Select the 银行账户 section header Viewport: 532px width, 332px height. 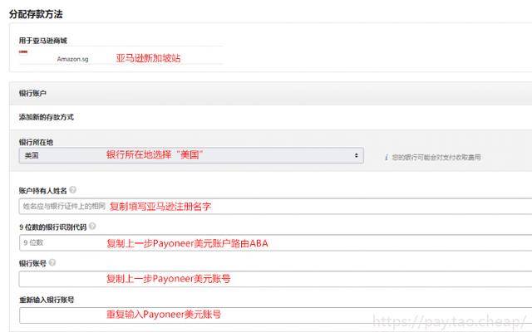32,94
